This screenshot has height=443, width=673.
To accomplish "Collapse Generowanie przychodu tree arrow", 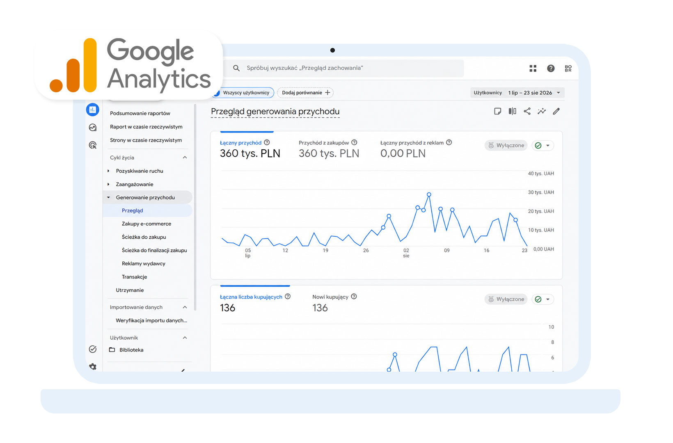I will 108,198.
